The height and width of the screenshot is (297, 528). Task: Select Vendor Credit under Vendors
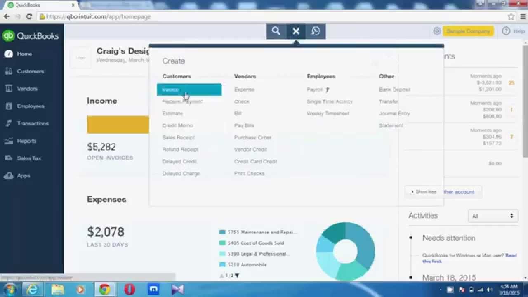251,149
